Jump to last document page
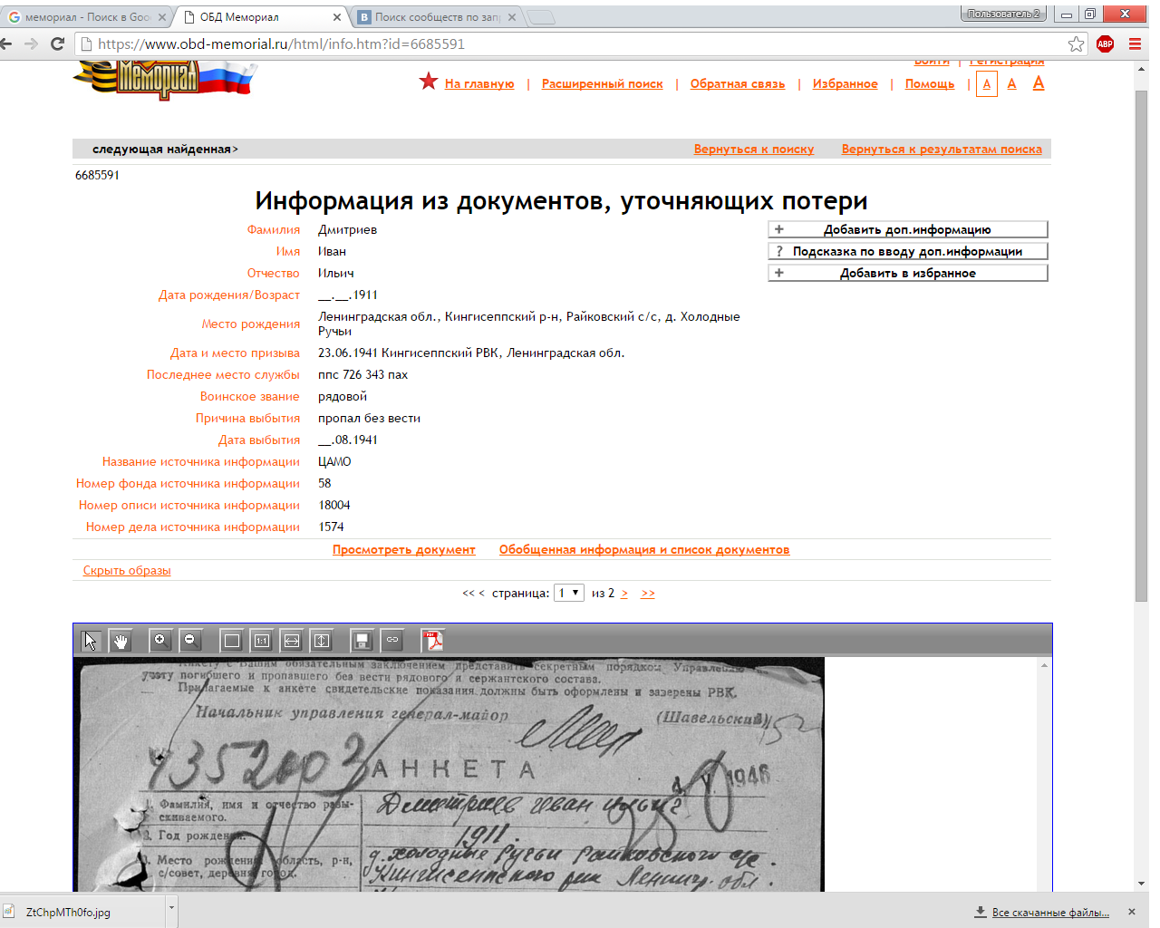This screenshot has width=1160, height=928. [x=648, y=594]
